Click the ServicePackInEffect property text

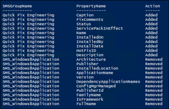100,28
